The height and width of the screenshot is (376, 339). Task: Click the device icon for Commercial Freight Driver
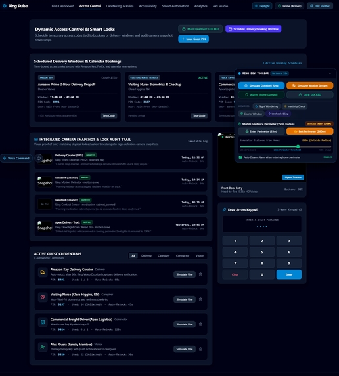(x=43, y=322)
